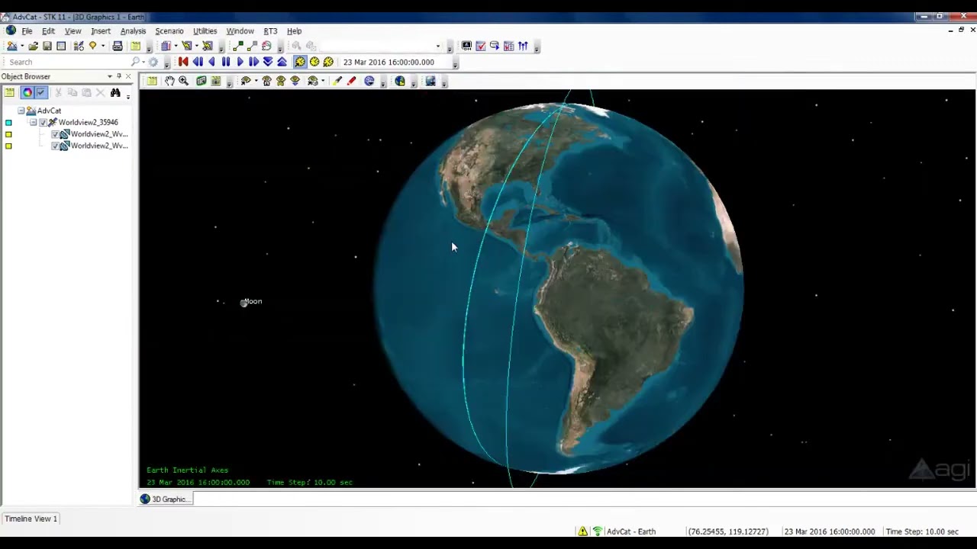Screen dimensions: 977x549
Task: Collapse the AdvCat scenario tree node
Action: tap(21, 111)
